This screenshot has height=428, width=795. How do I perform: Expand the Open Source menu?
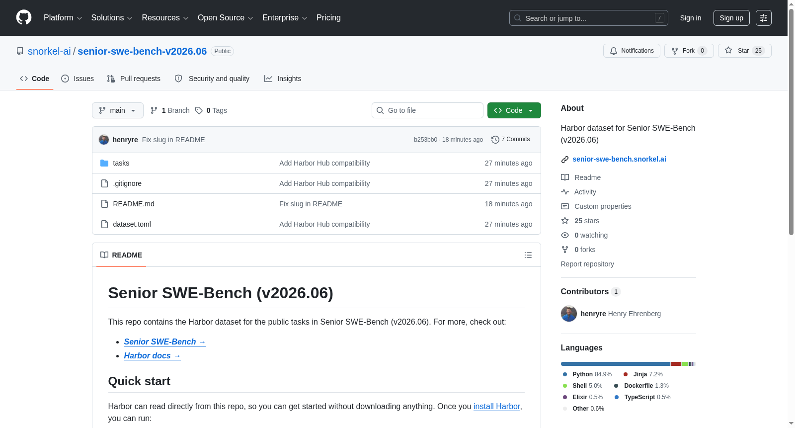point(226,18)
